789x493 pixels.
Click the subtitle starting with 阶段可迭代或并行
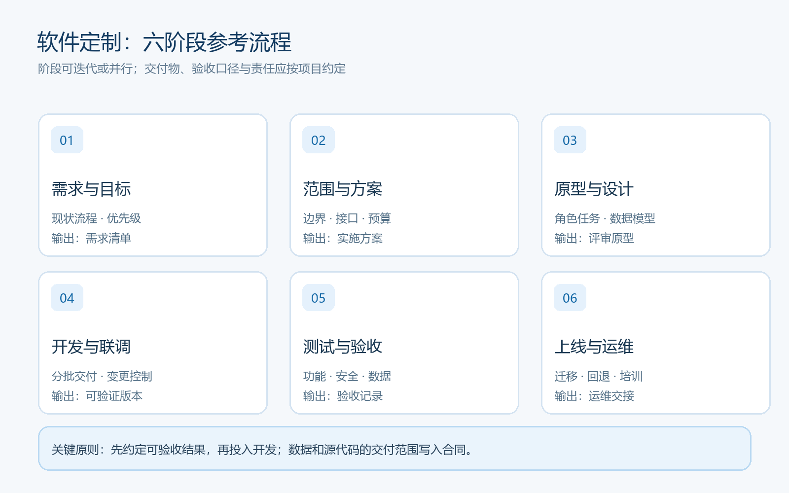[192, 69]
